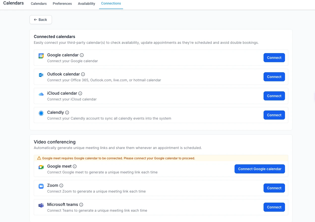Connect the Calendly account

pos(274,115)
